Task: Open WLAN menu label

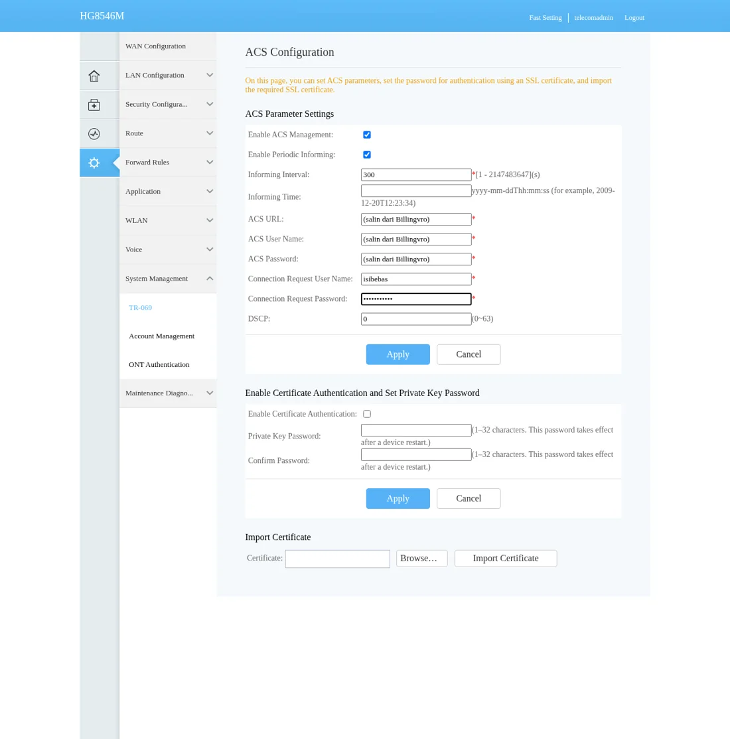Action: pyautogui.click(x=137, y=220)
